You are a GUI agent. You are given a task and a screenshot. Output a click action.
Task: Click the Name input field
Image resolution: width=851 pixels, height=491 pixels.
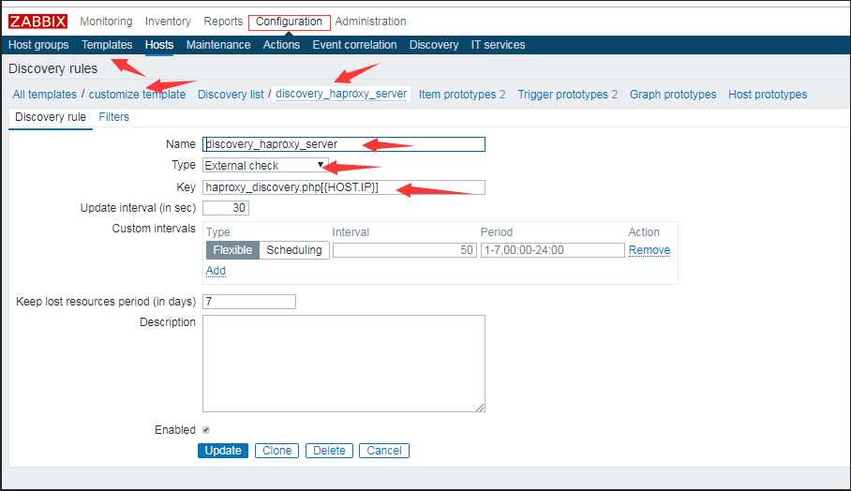tap(344, 144)
